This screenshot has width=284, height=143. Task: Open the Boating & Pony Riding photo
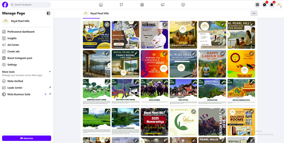pyautogui.click(x=126, y=92)
